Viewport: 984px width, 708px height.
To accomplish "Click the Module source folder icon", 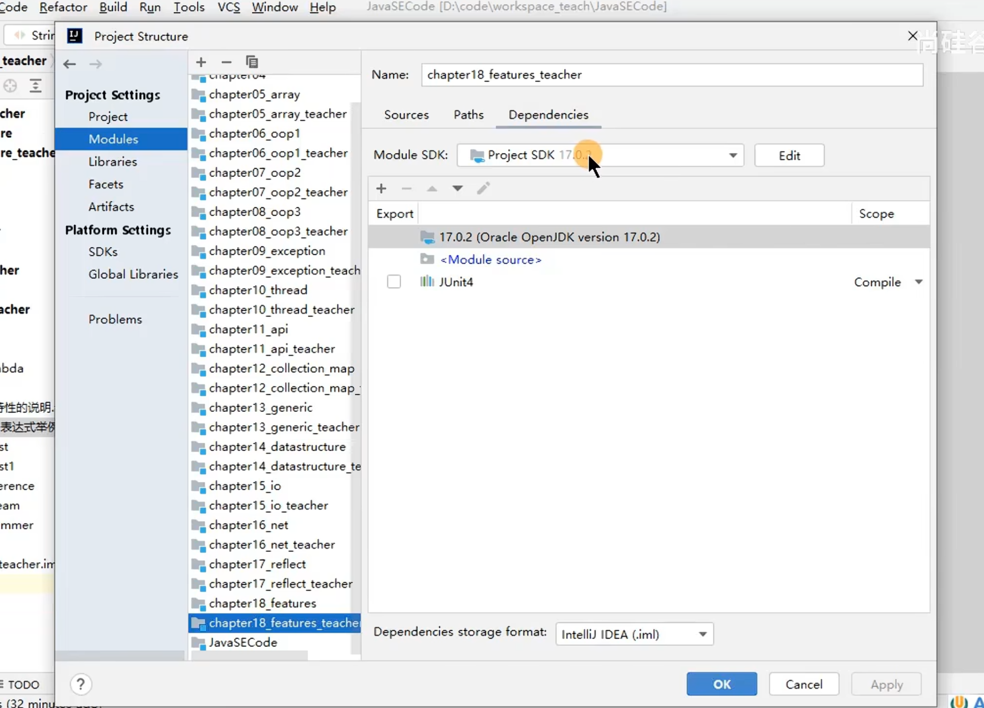I will 427,259.
